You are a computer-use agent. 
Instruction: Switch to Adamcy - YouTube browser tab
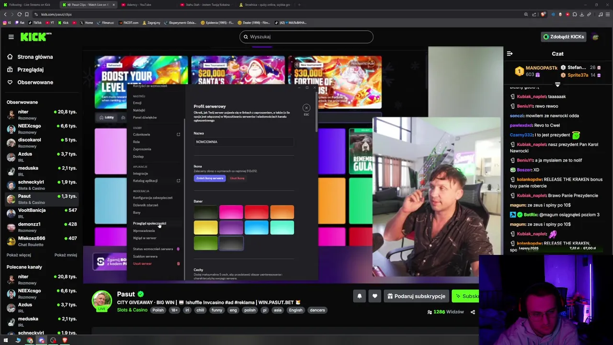139,5
